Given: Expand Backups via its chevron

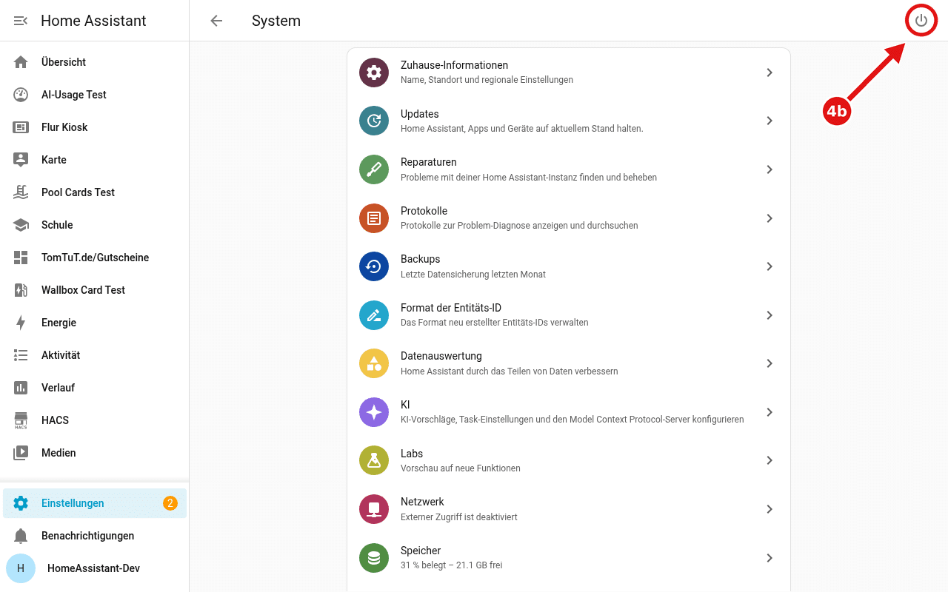Looking at the screenshot, I should 770,266.
